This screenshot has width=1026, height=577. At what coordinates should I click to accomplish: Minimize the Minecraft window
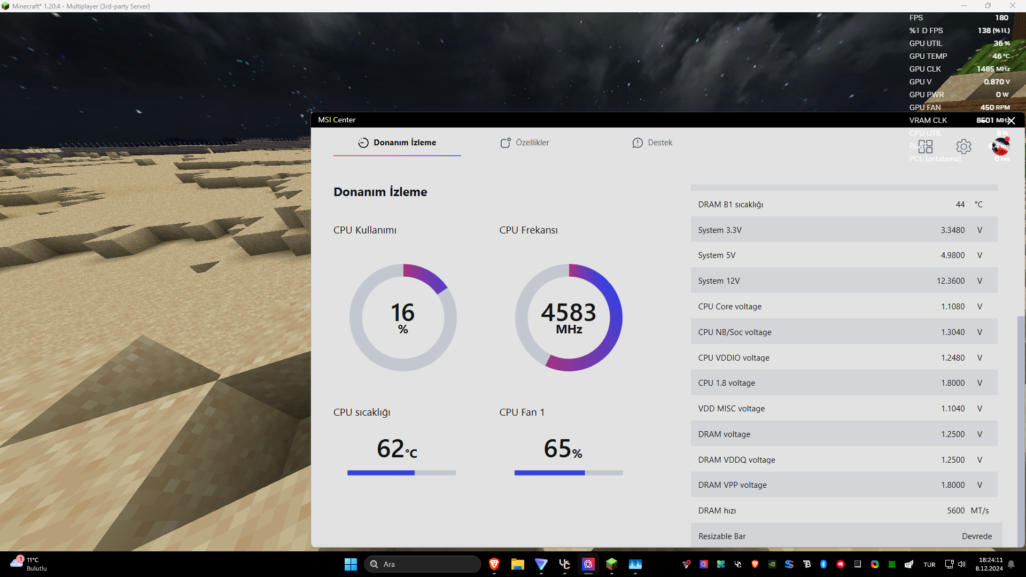coord(964,6)
